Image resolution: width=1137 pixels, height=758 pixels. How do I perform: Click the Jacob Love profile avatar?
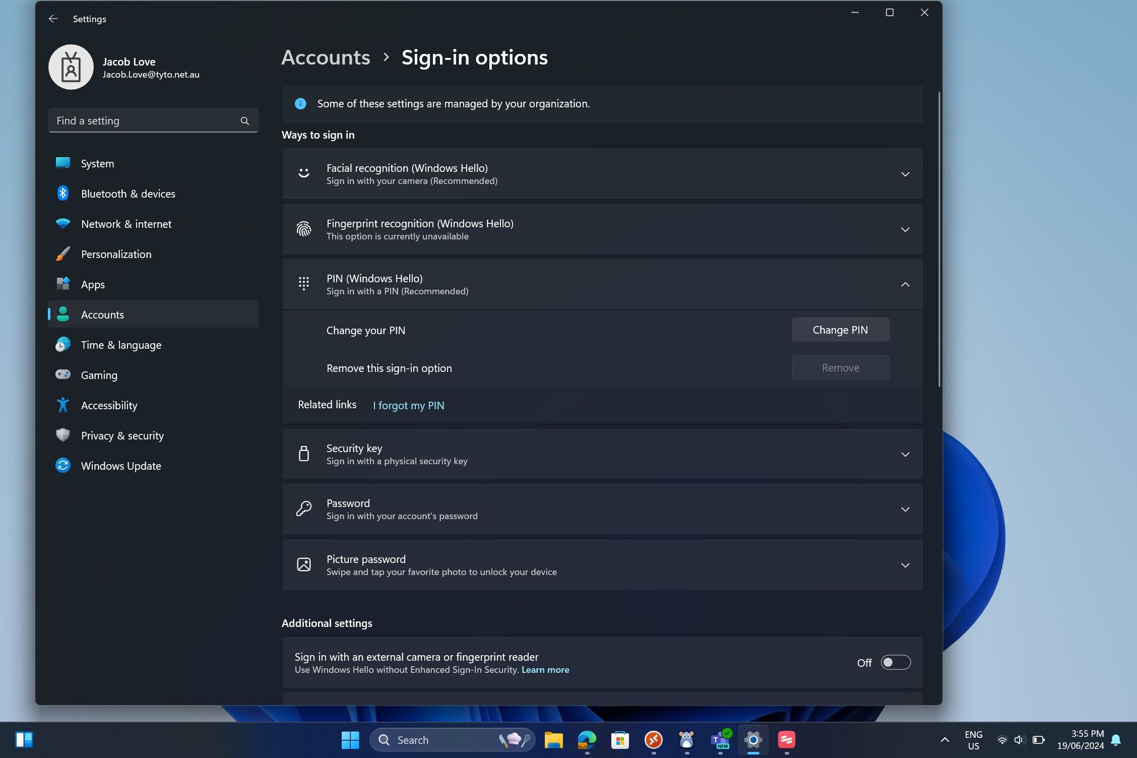[71, 67]
